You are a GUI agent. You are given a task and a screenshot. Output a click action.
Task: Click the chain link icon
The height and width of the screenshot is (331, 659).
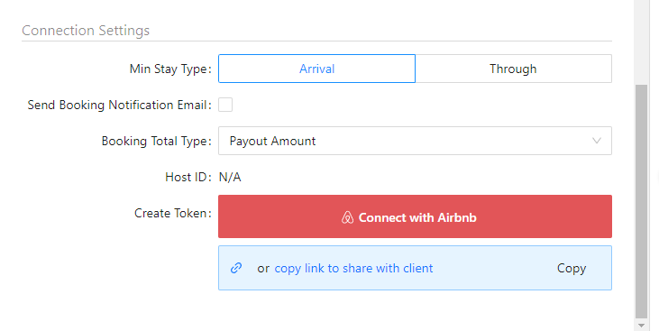point(236,268)
